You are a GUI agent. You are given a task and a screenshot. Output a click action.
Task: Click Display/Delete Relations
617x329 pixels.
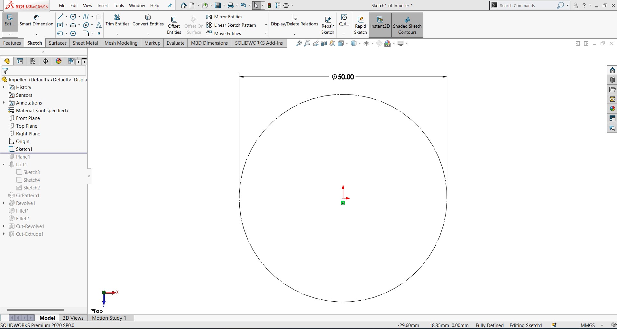pos(294,21)
